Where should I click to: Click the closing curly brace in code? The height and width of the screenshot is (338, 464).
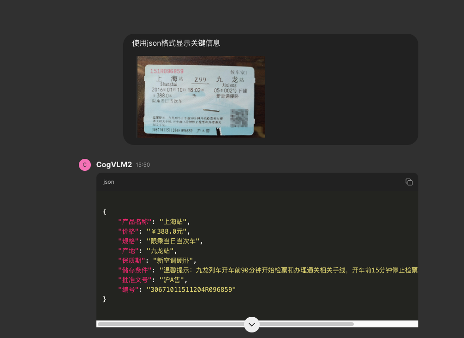[105, 299]
